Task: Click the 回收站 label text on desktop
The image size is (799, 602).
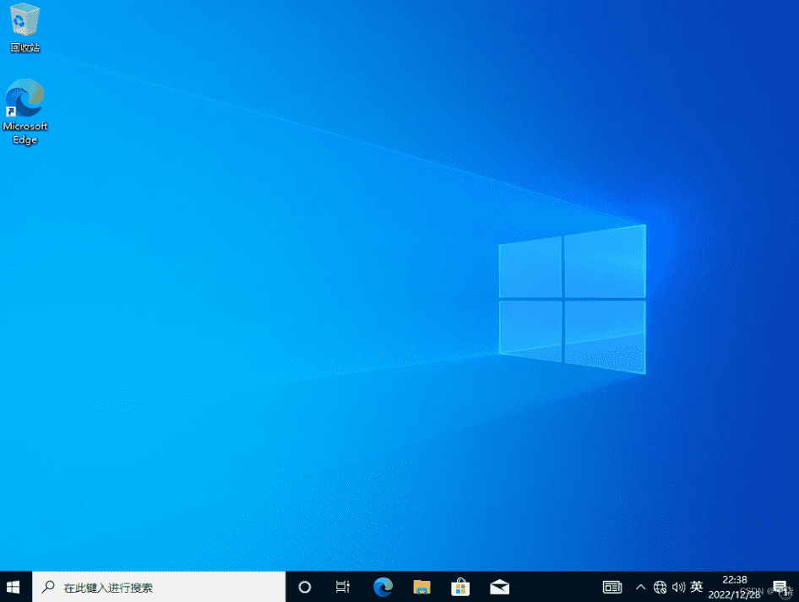Action: (24, 48)
